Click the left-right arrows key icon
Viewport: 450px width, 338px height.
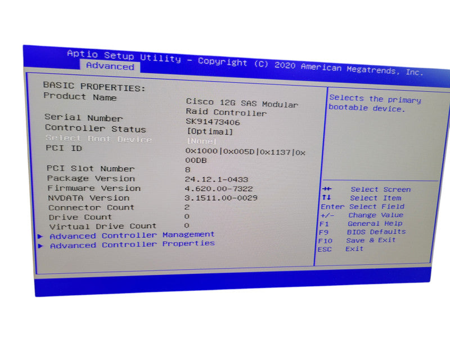click(327, 189)
